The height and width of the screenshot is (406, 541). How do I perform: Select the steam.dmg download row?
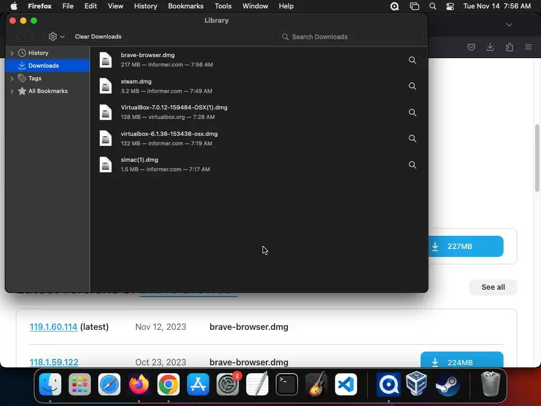[x=259, y=86]
